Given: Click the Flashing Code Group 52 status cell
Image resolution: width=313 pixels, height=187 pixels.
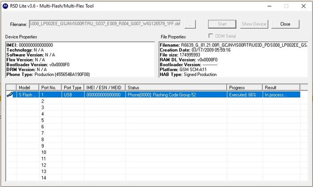Looking at the screenshot, I should point(176,95).
